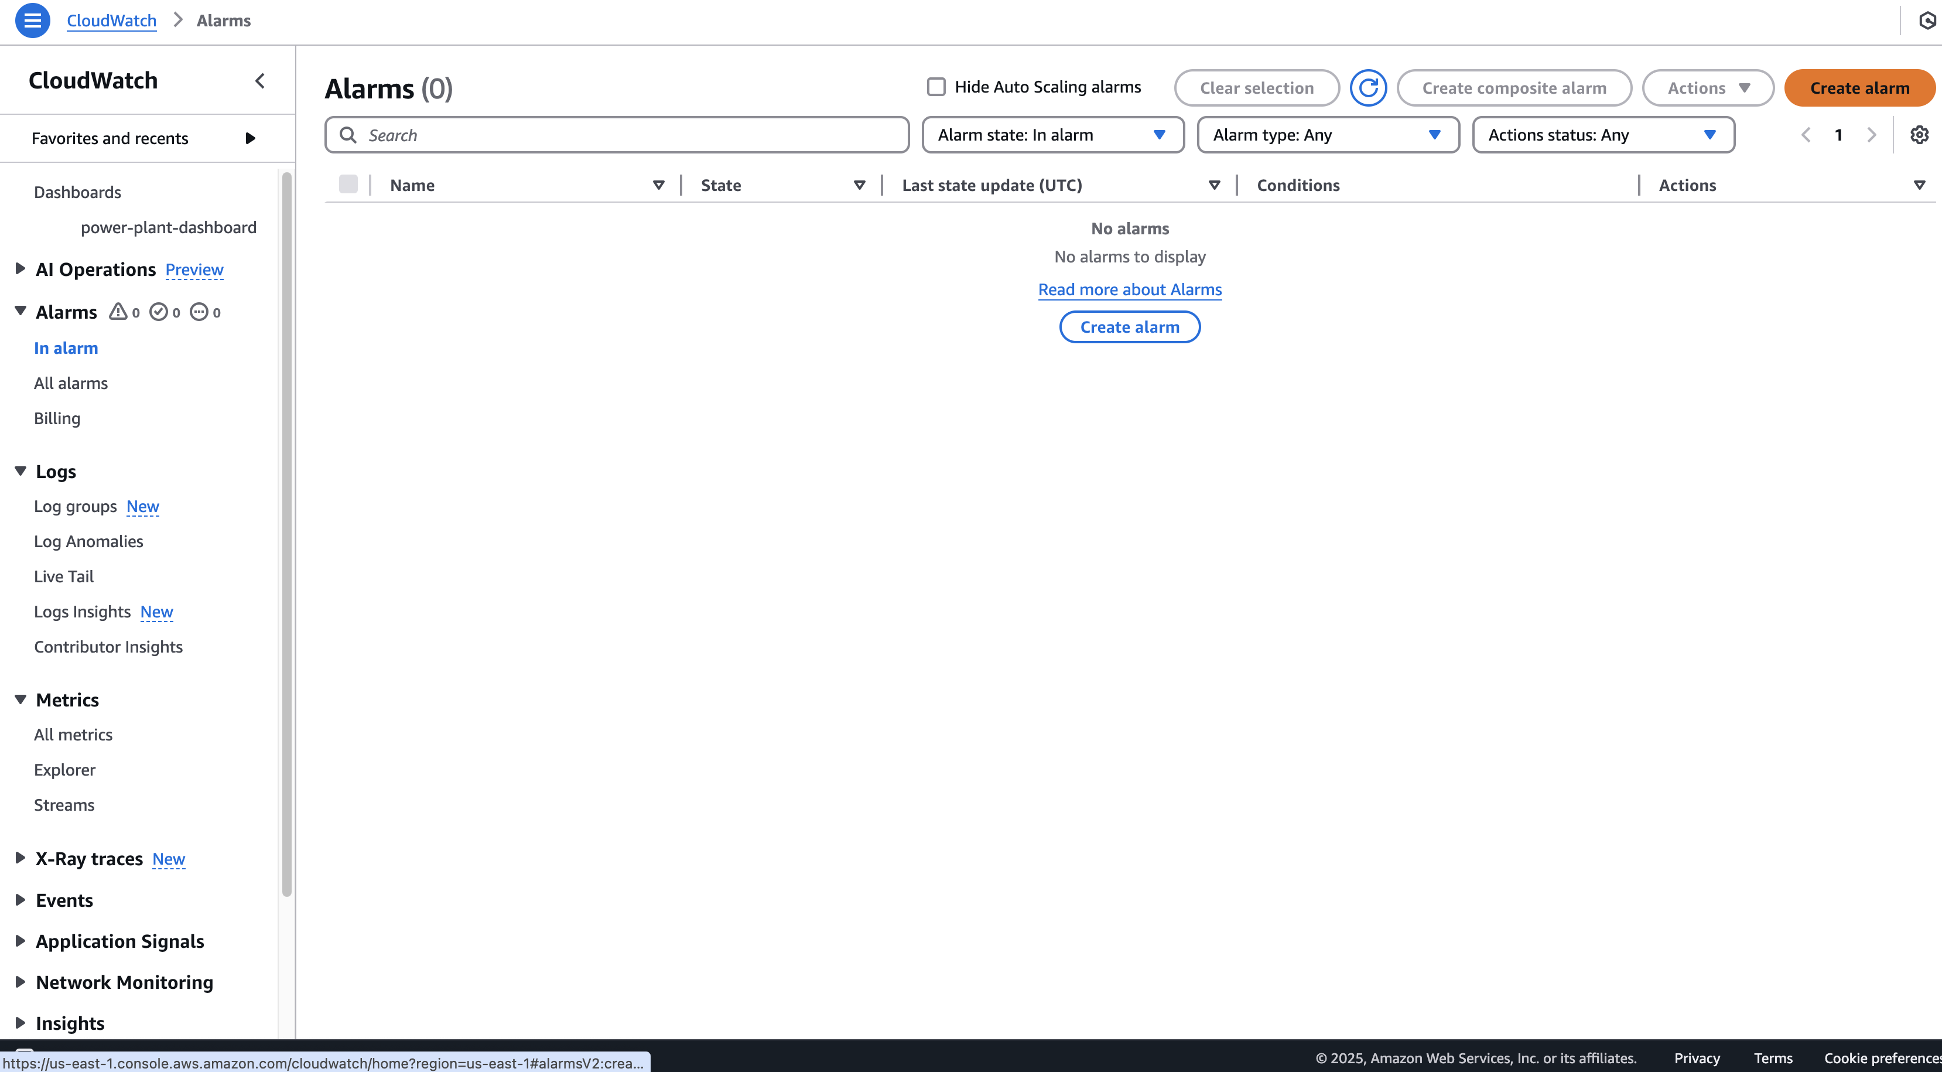Open the Actions status: Any dropdown

[1603, 135]
